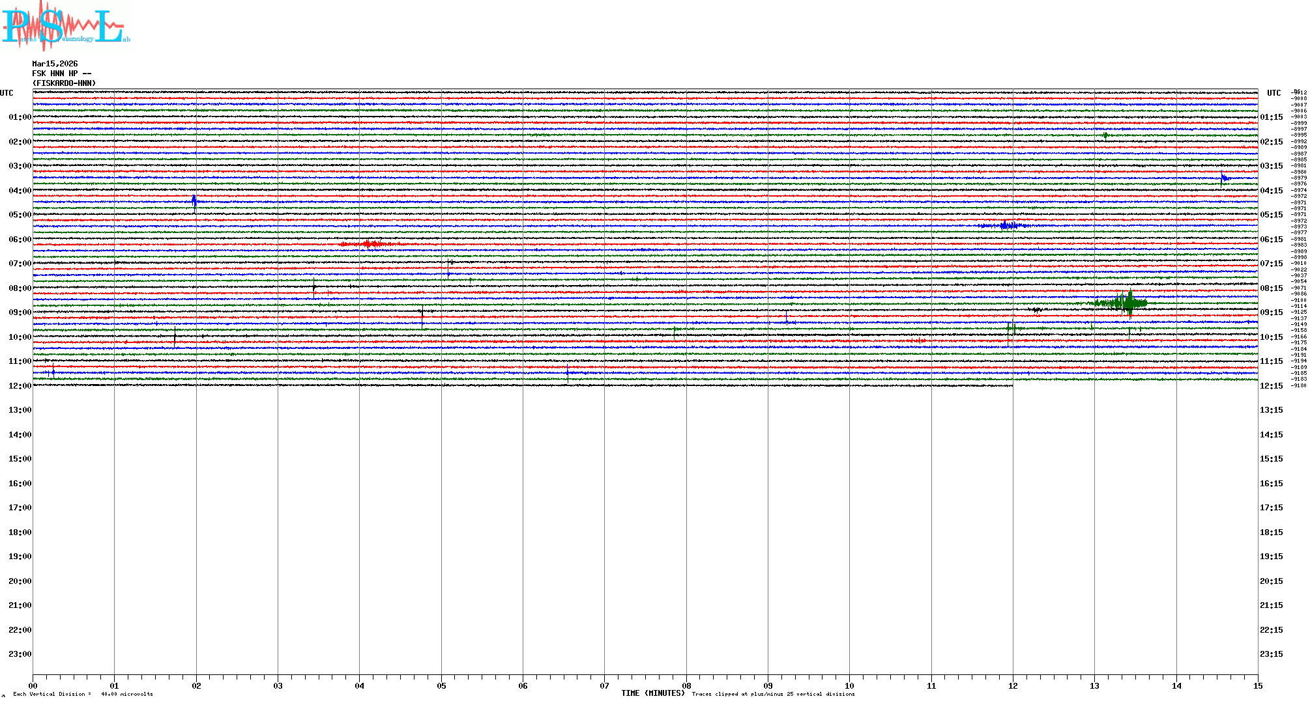Click the 08:15 label on right axis
Screen dimensions: 1310x703
tap(1271, 288)
